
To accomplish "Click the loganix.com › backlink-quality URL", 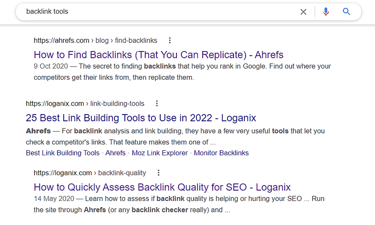I will pyautogui.click(x=90, y=173).
